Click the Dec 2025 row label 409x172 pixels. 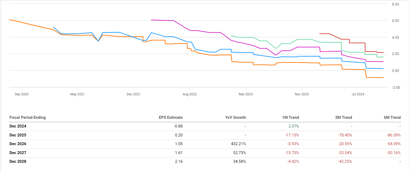(18, 135)
